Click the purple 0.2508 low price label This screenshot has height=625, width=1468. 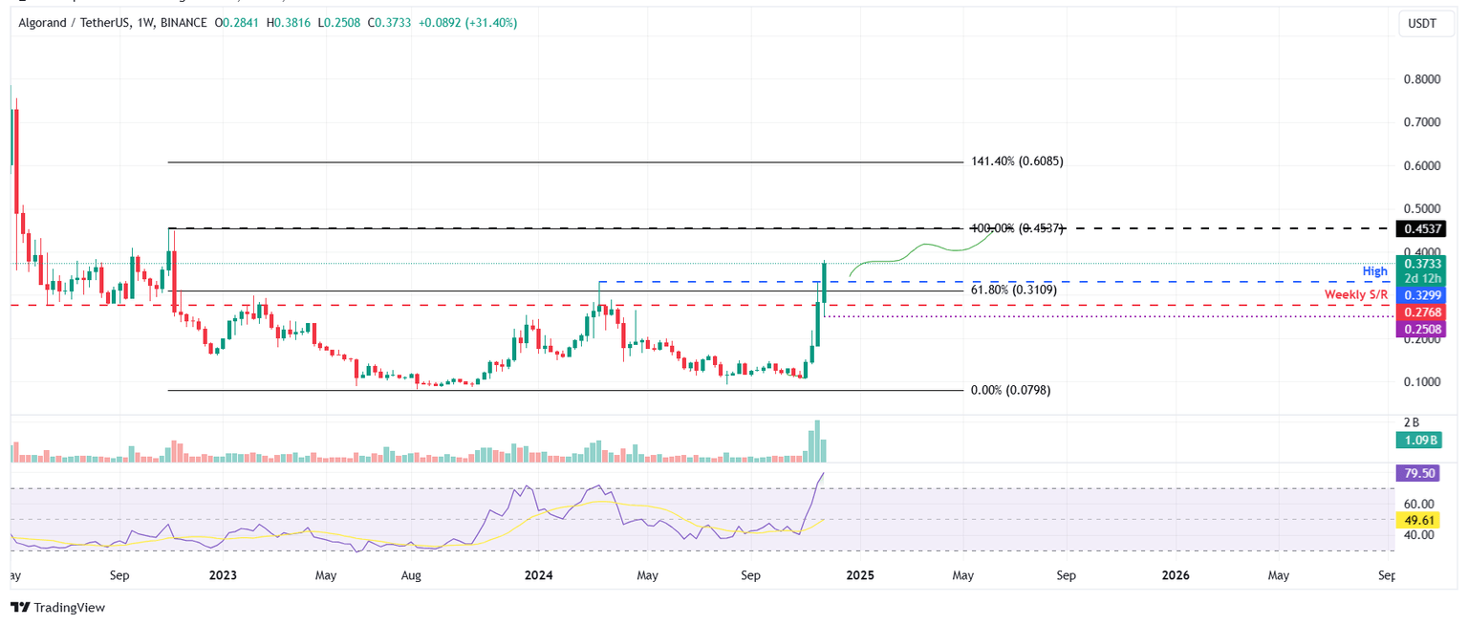(x=1423, y=328)
